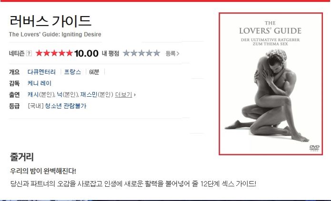
Task: Open cast member 닉 link
Action: [x=60, y=95]
